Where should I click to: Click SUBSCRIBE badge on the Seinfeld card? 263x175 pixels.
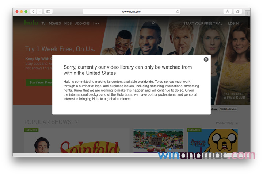(31, 130)
